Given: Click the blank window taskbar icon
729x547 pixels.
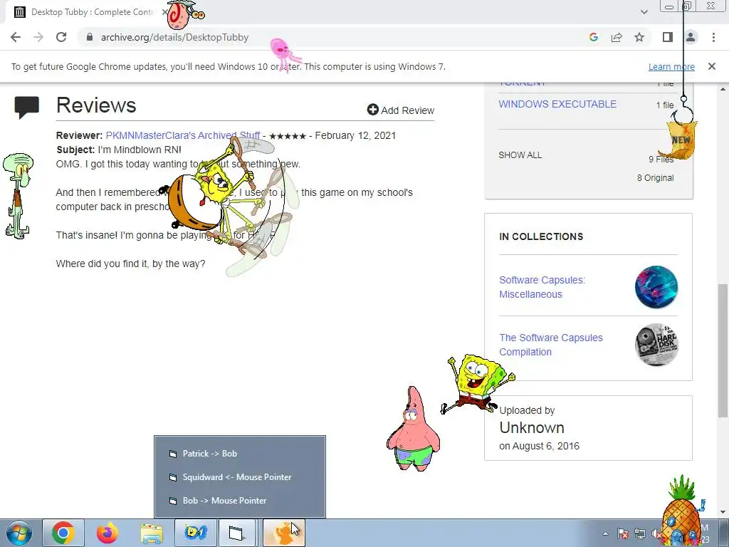Looking at the screenshot, I should point(236,533).
